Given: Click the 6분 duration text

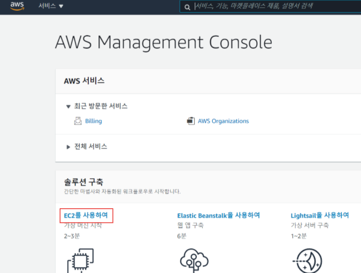Looking at the screenshot, I should [x=182, y=236].
